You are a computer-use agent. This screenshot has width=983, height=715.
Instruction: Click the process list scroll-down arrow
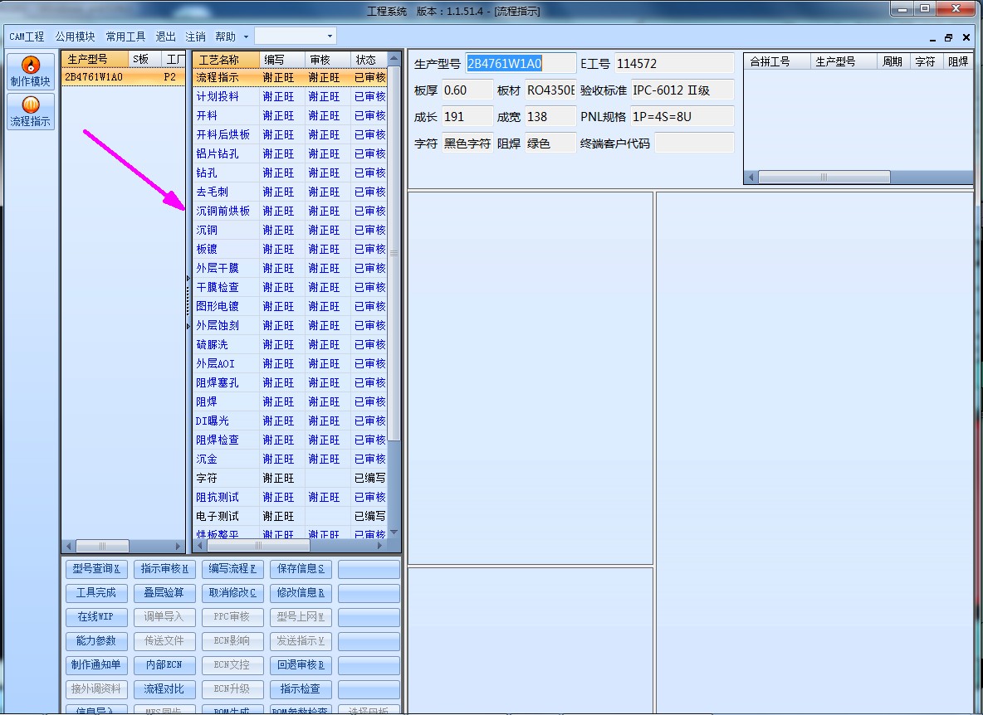[394, 533]
